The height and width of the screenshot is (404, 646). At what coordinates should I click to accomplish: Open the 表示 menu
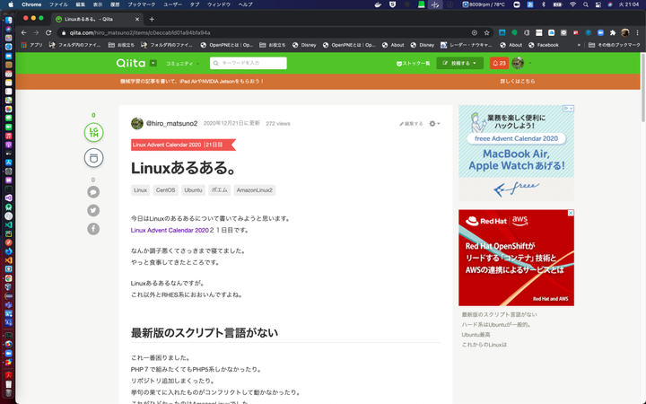(98, 4)
